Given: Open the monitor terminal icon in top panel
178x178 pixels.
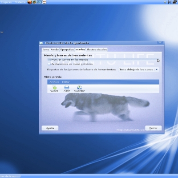Looking at the screenshot, I should 39,2.
